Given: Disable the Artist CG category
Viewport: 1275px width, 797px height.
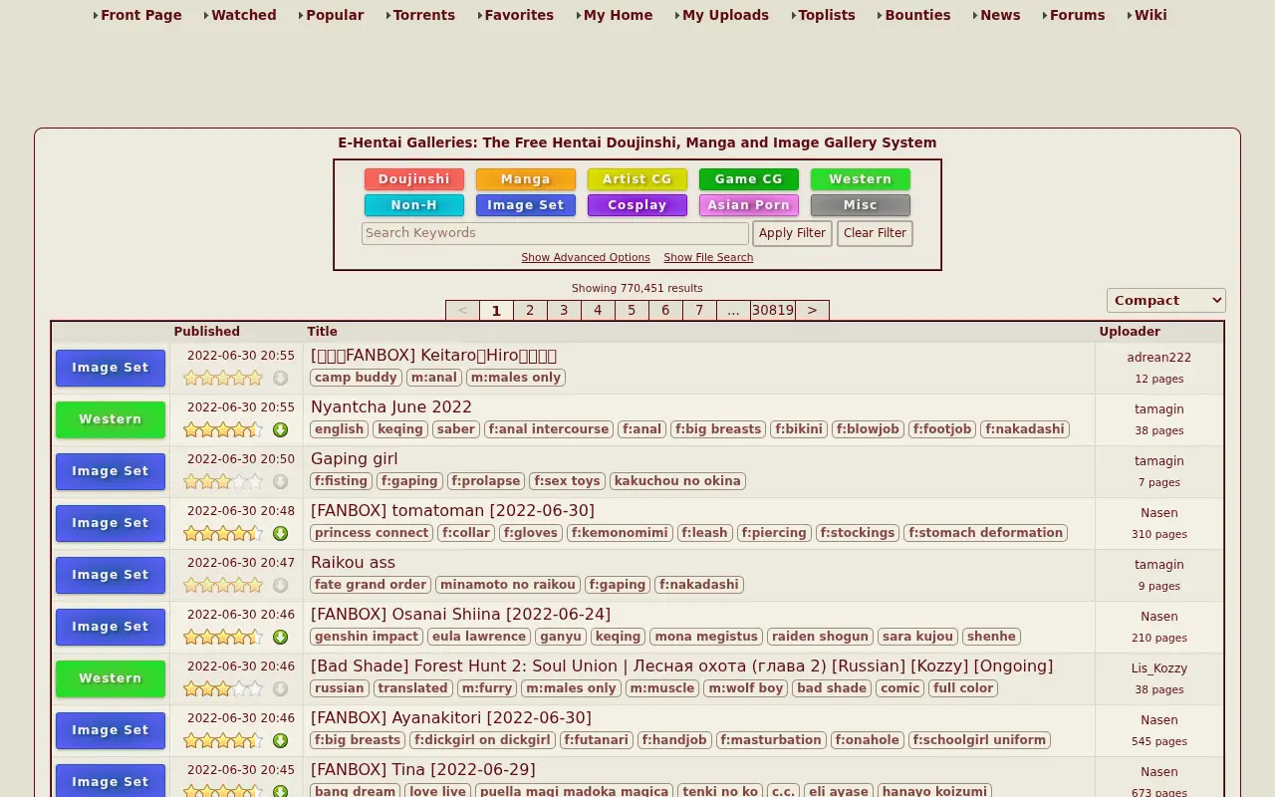Looking at the screenshot, I should tap(637, 179).
